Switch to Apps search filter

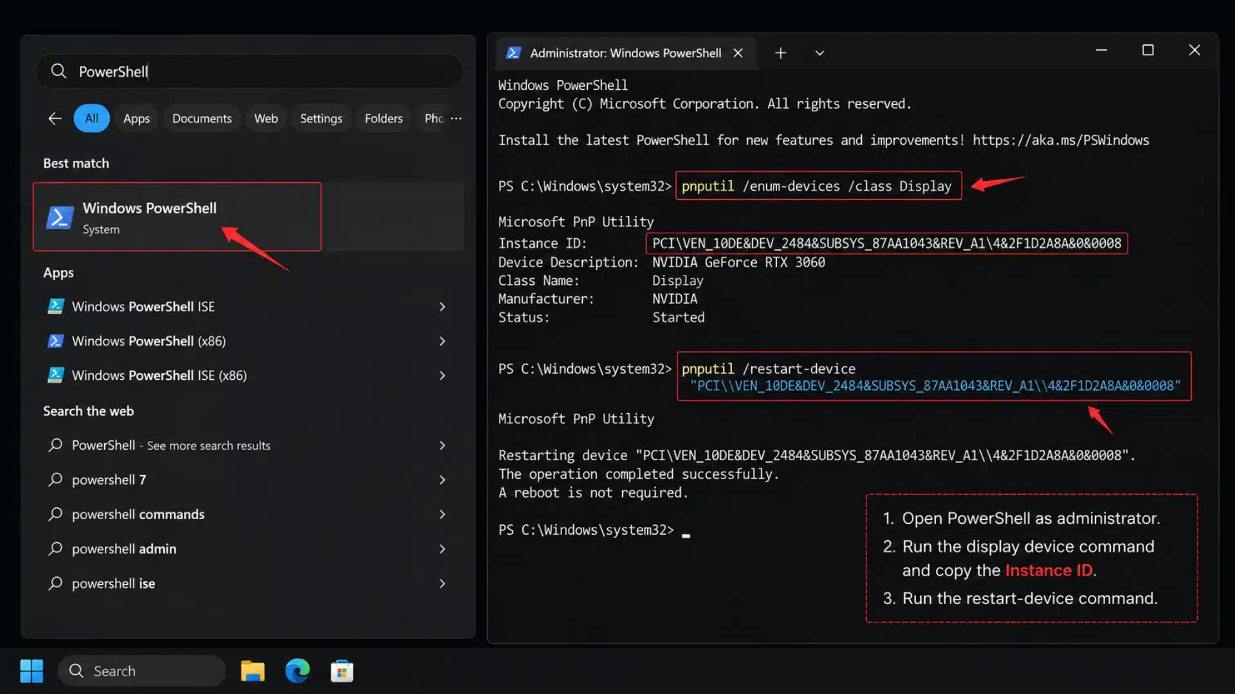(136, 118)
